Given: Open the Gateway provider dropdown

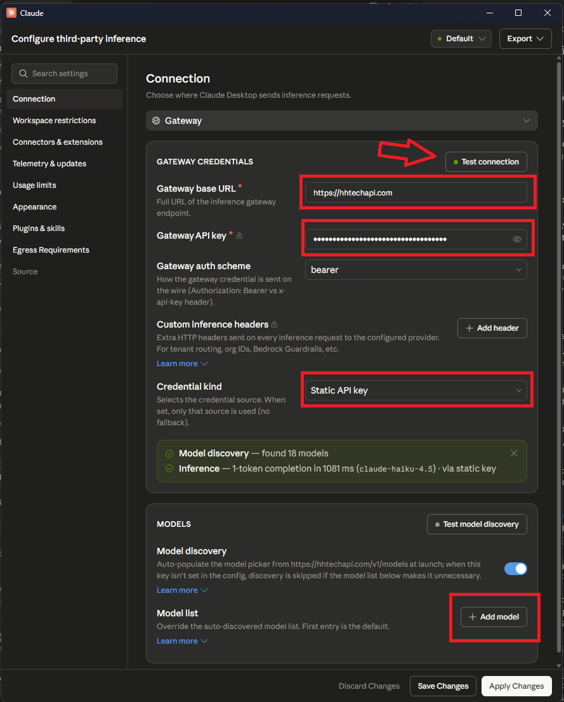Looking at the screenshot, I should [x=341, y=121].
